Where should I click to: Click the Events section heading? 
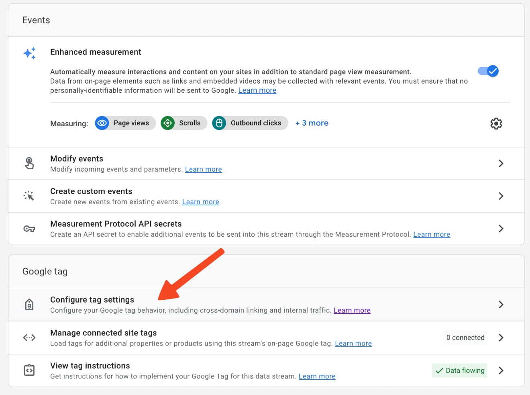pos(36,20)
